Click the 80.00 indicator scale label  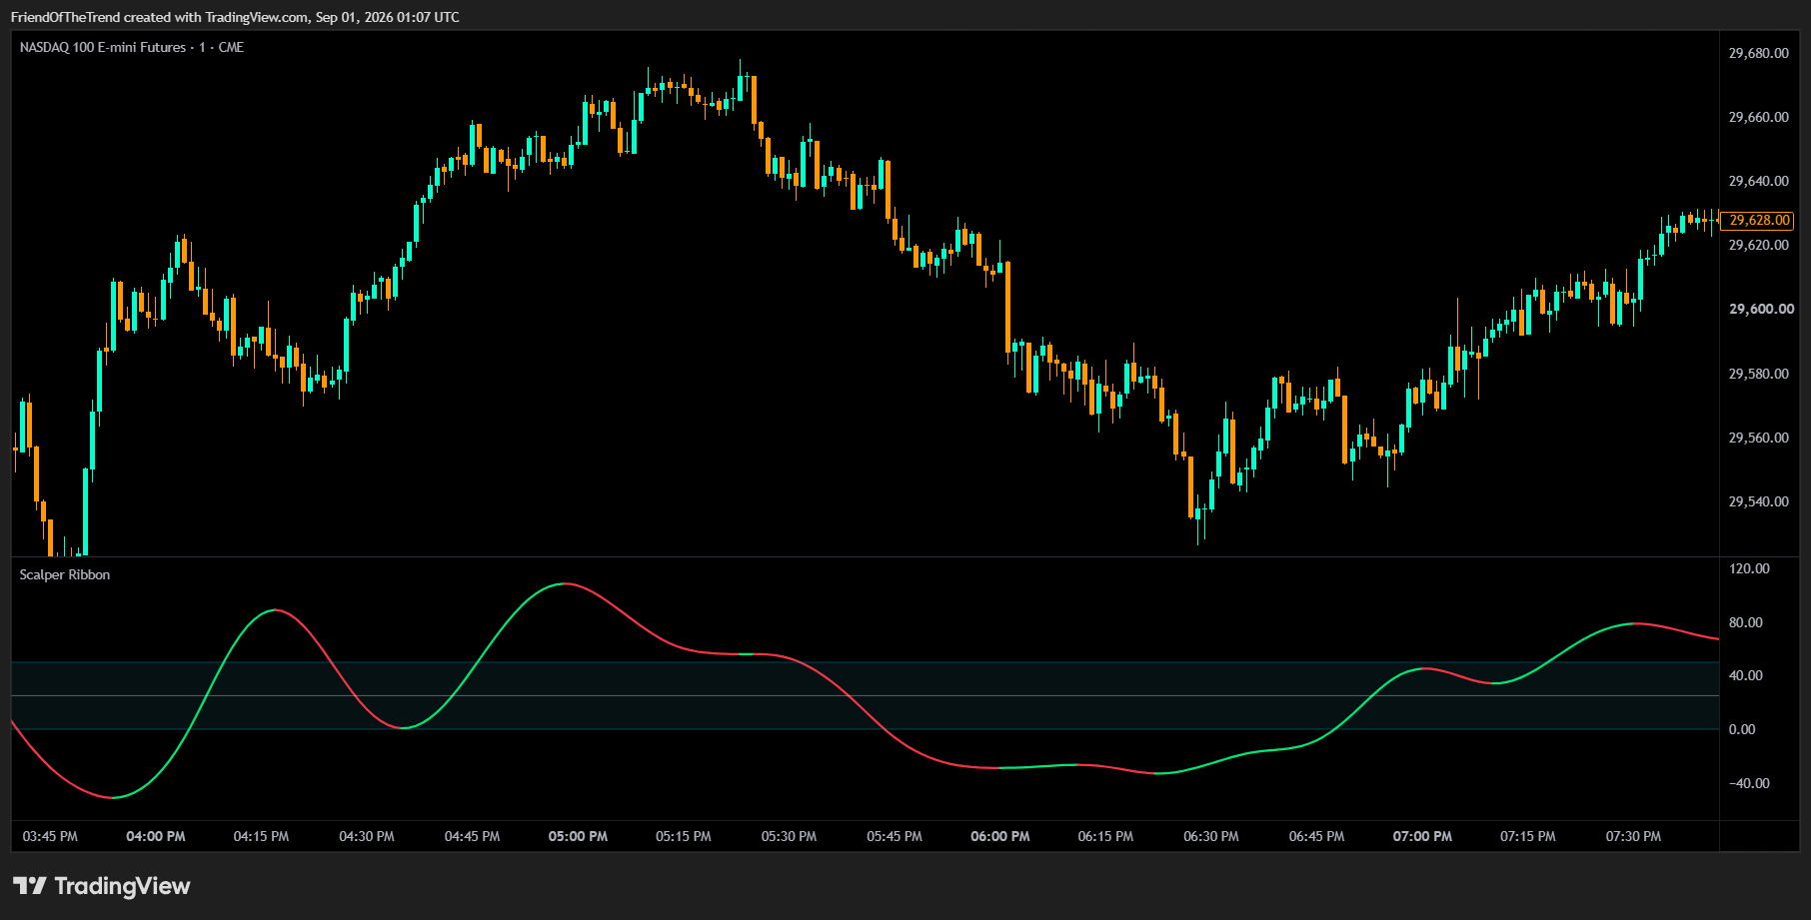point(1746,622)
